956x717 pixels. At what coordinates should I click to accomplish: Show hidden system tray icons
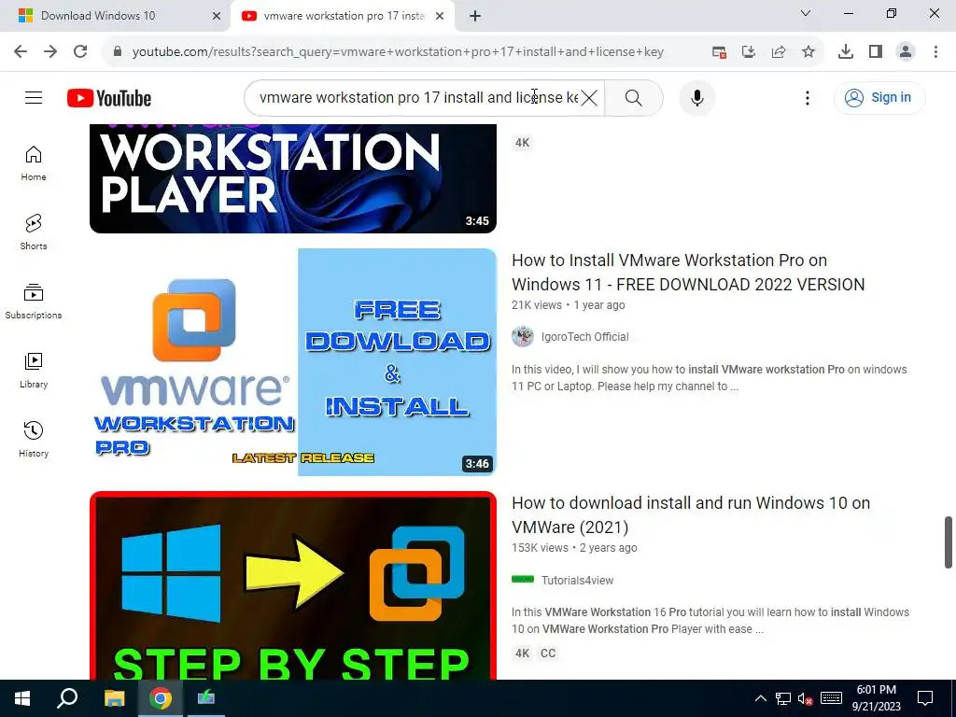pyautogui.click(x=760, y=698)
